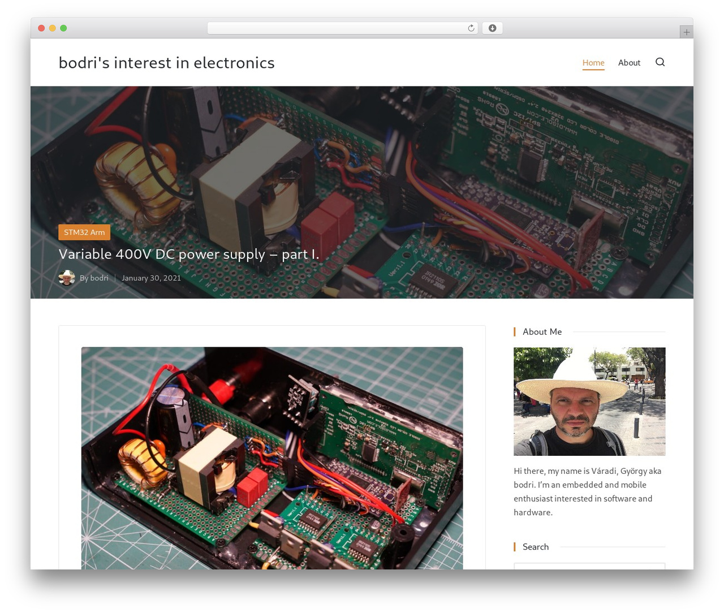
Task: Click bodri's small author avatar
Action: 67,278
